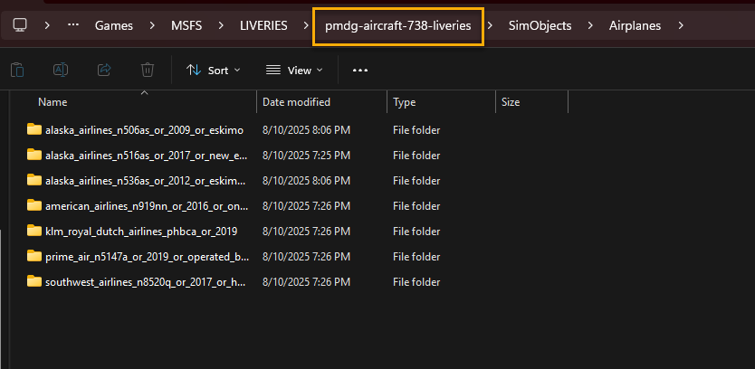Select prime_air_n5147a_or_2019 folder name
755x369 pixels.
point(147,257)
